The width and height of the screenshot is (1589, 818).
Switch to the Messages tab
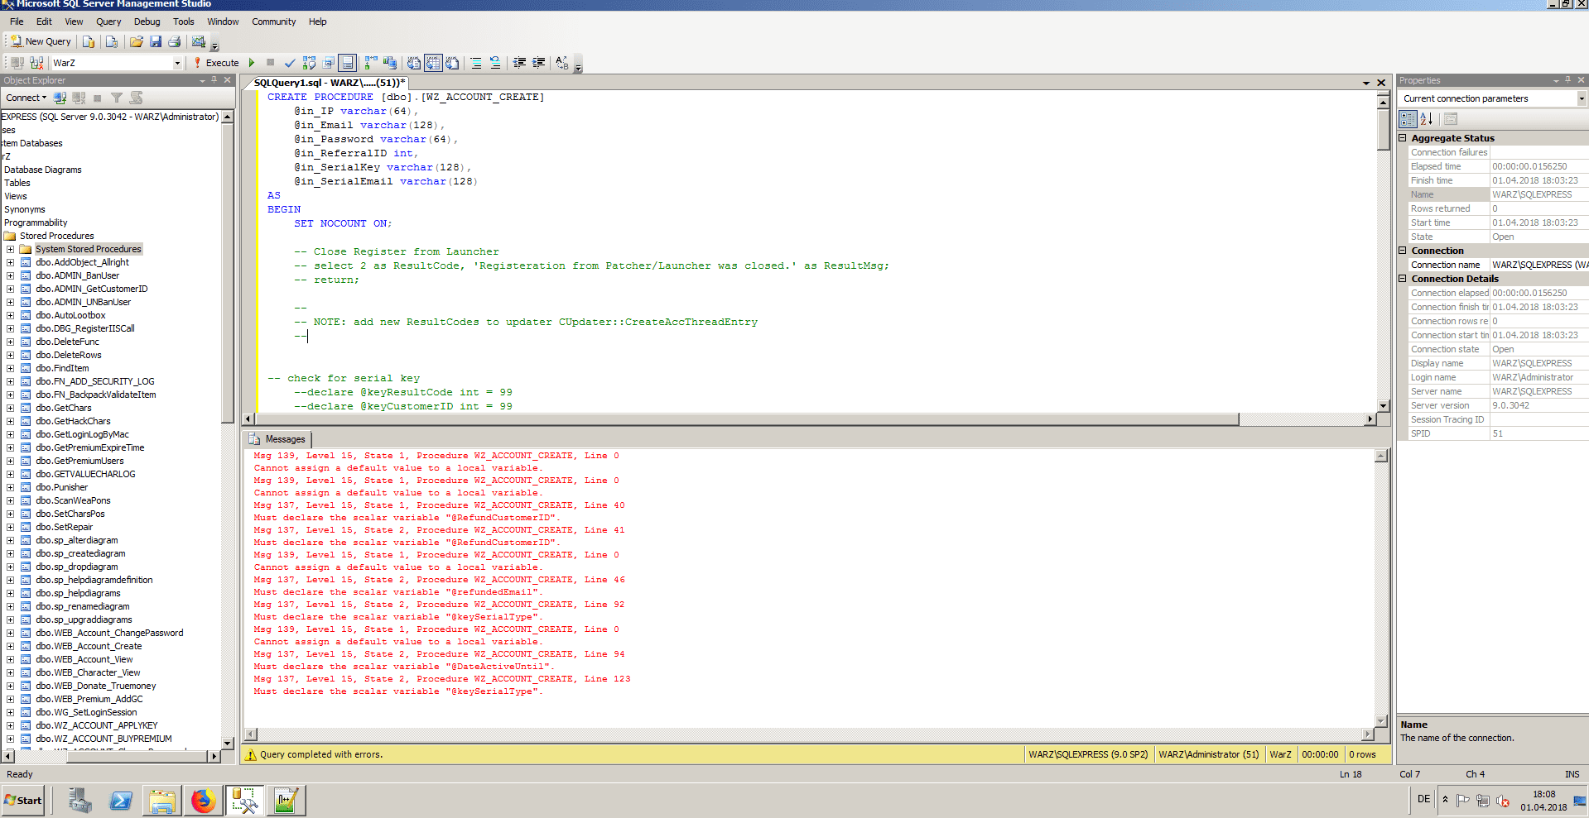point(278,439)
